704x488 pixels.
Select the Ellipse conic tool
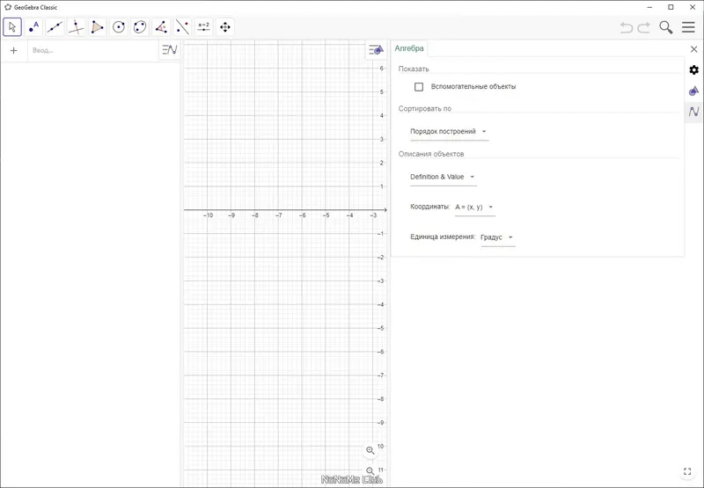point(140,27)
